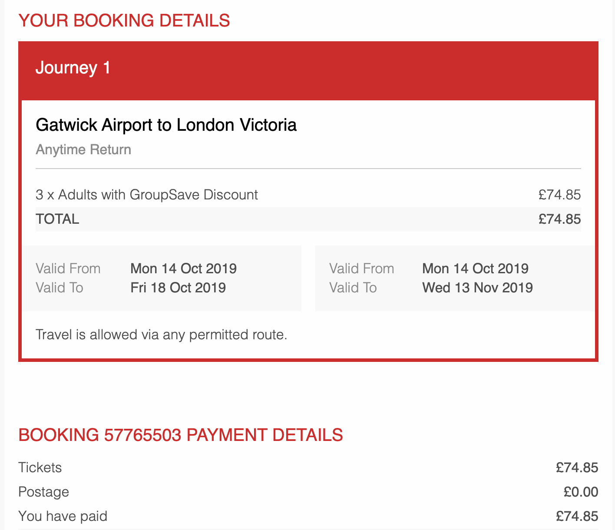Screen dimensions: 615x530
Task: Select outbound expiry Fri 18 Oct 2019
Action: click(178, 288)
